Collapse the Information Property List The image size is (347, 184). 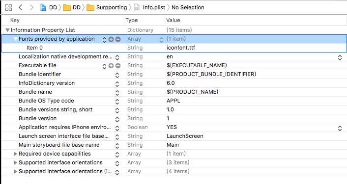tap(7, 30)
